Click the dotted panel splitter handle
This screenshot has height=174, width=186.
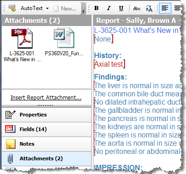pyautogui.click(x=45, y=105)
